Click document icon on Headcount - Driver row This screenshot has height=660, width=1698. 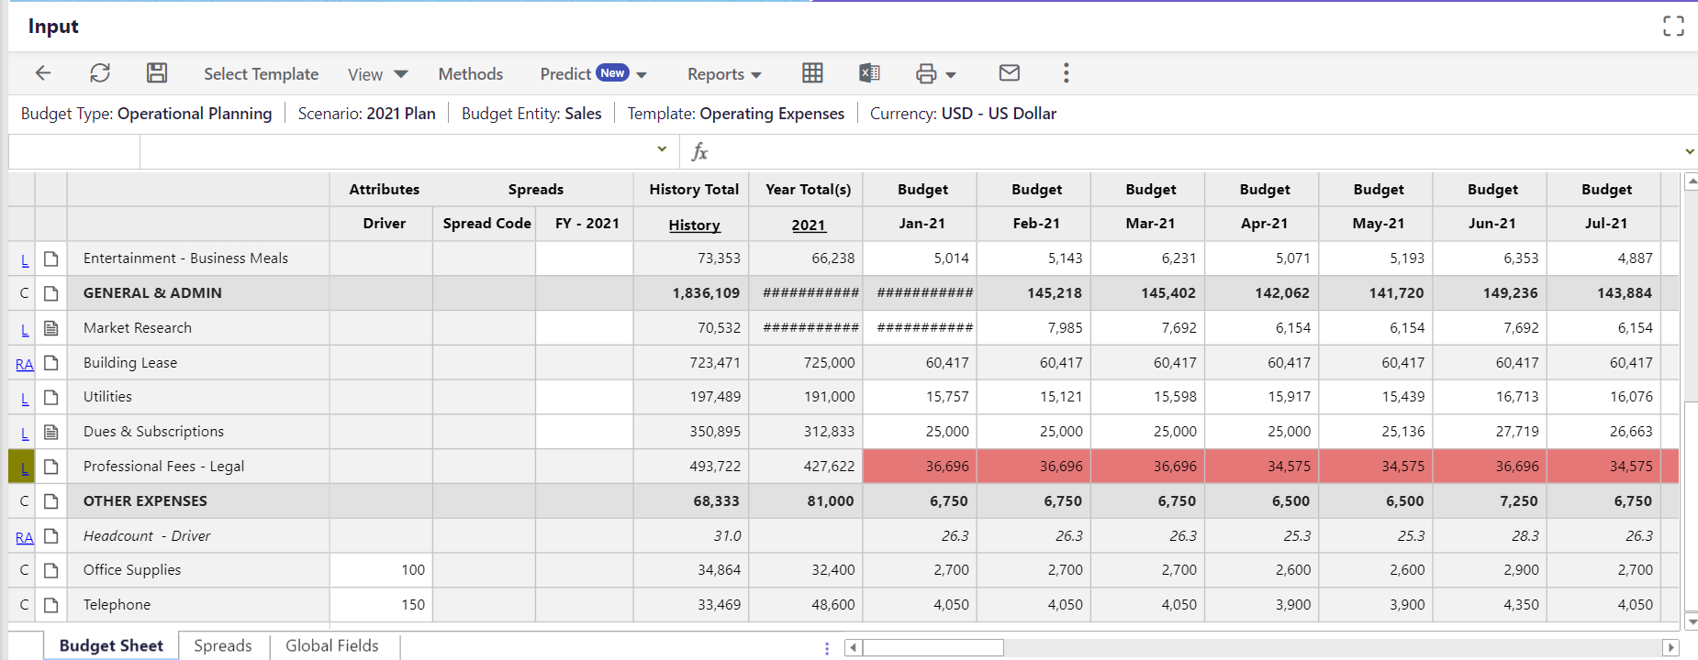point(51,536)
